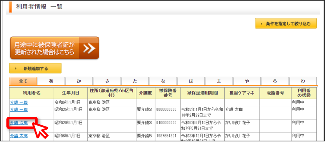Screen dimensions: 325x143
Task: Open first 介護 一郎 link born 令和6年
Action: (19, 103)
